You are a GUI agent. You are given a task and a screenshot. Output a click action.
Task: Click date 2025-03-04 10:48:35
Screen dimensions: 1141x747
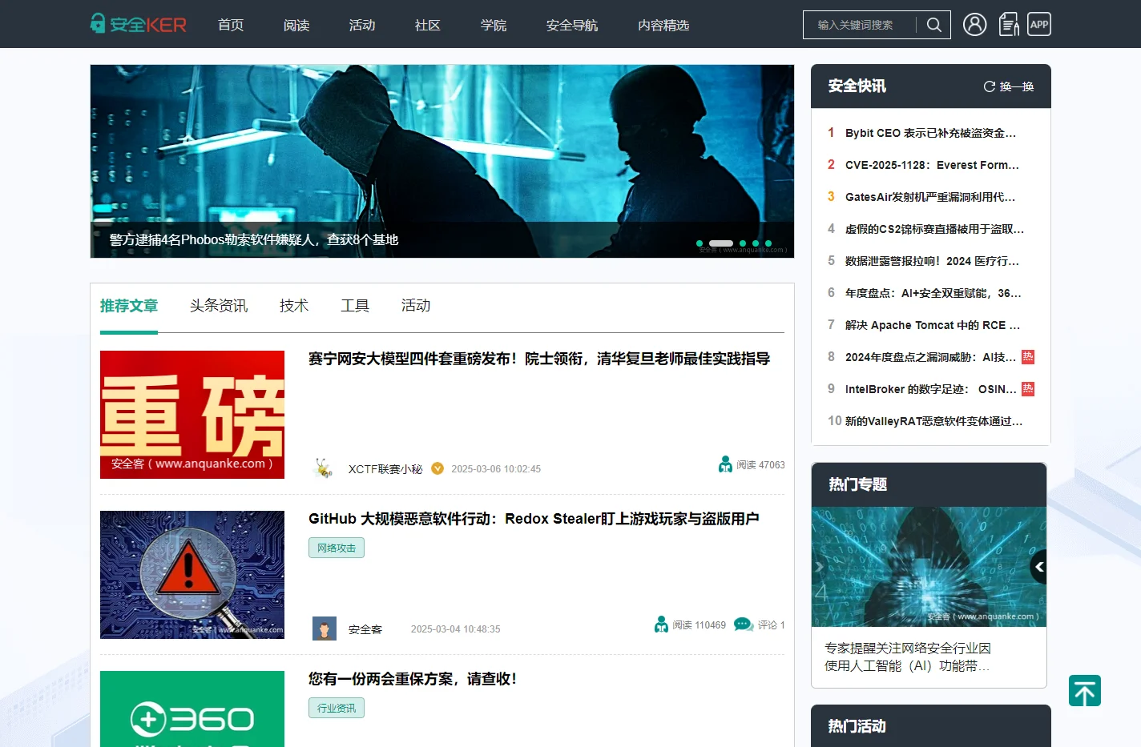pyautogui.click(x=455, y=629)
